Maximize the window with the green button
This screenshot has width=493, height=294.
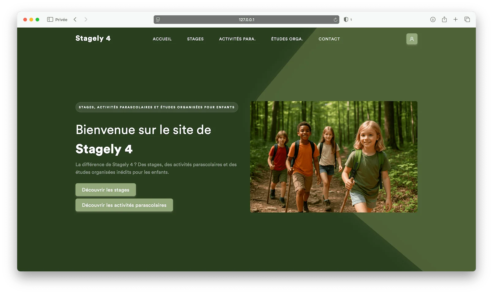tap(37, 20)
